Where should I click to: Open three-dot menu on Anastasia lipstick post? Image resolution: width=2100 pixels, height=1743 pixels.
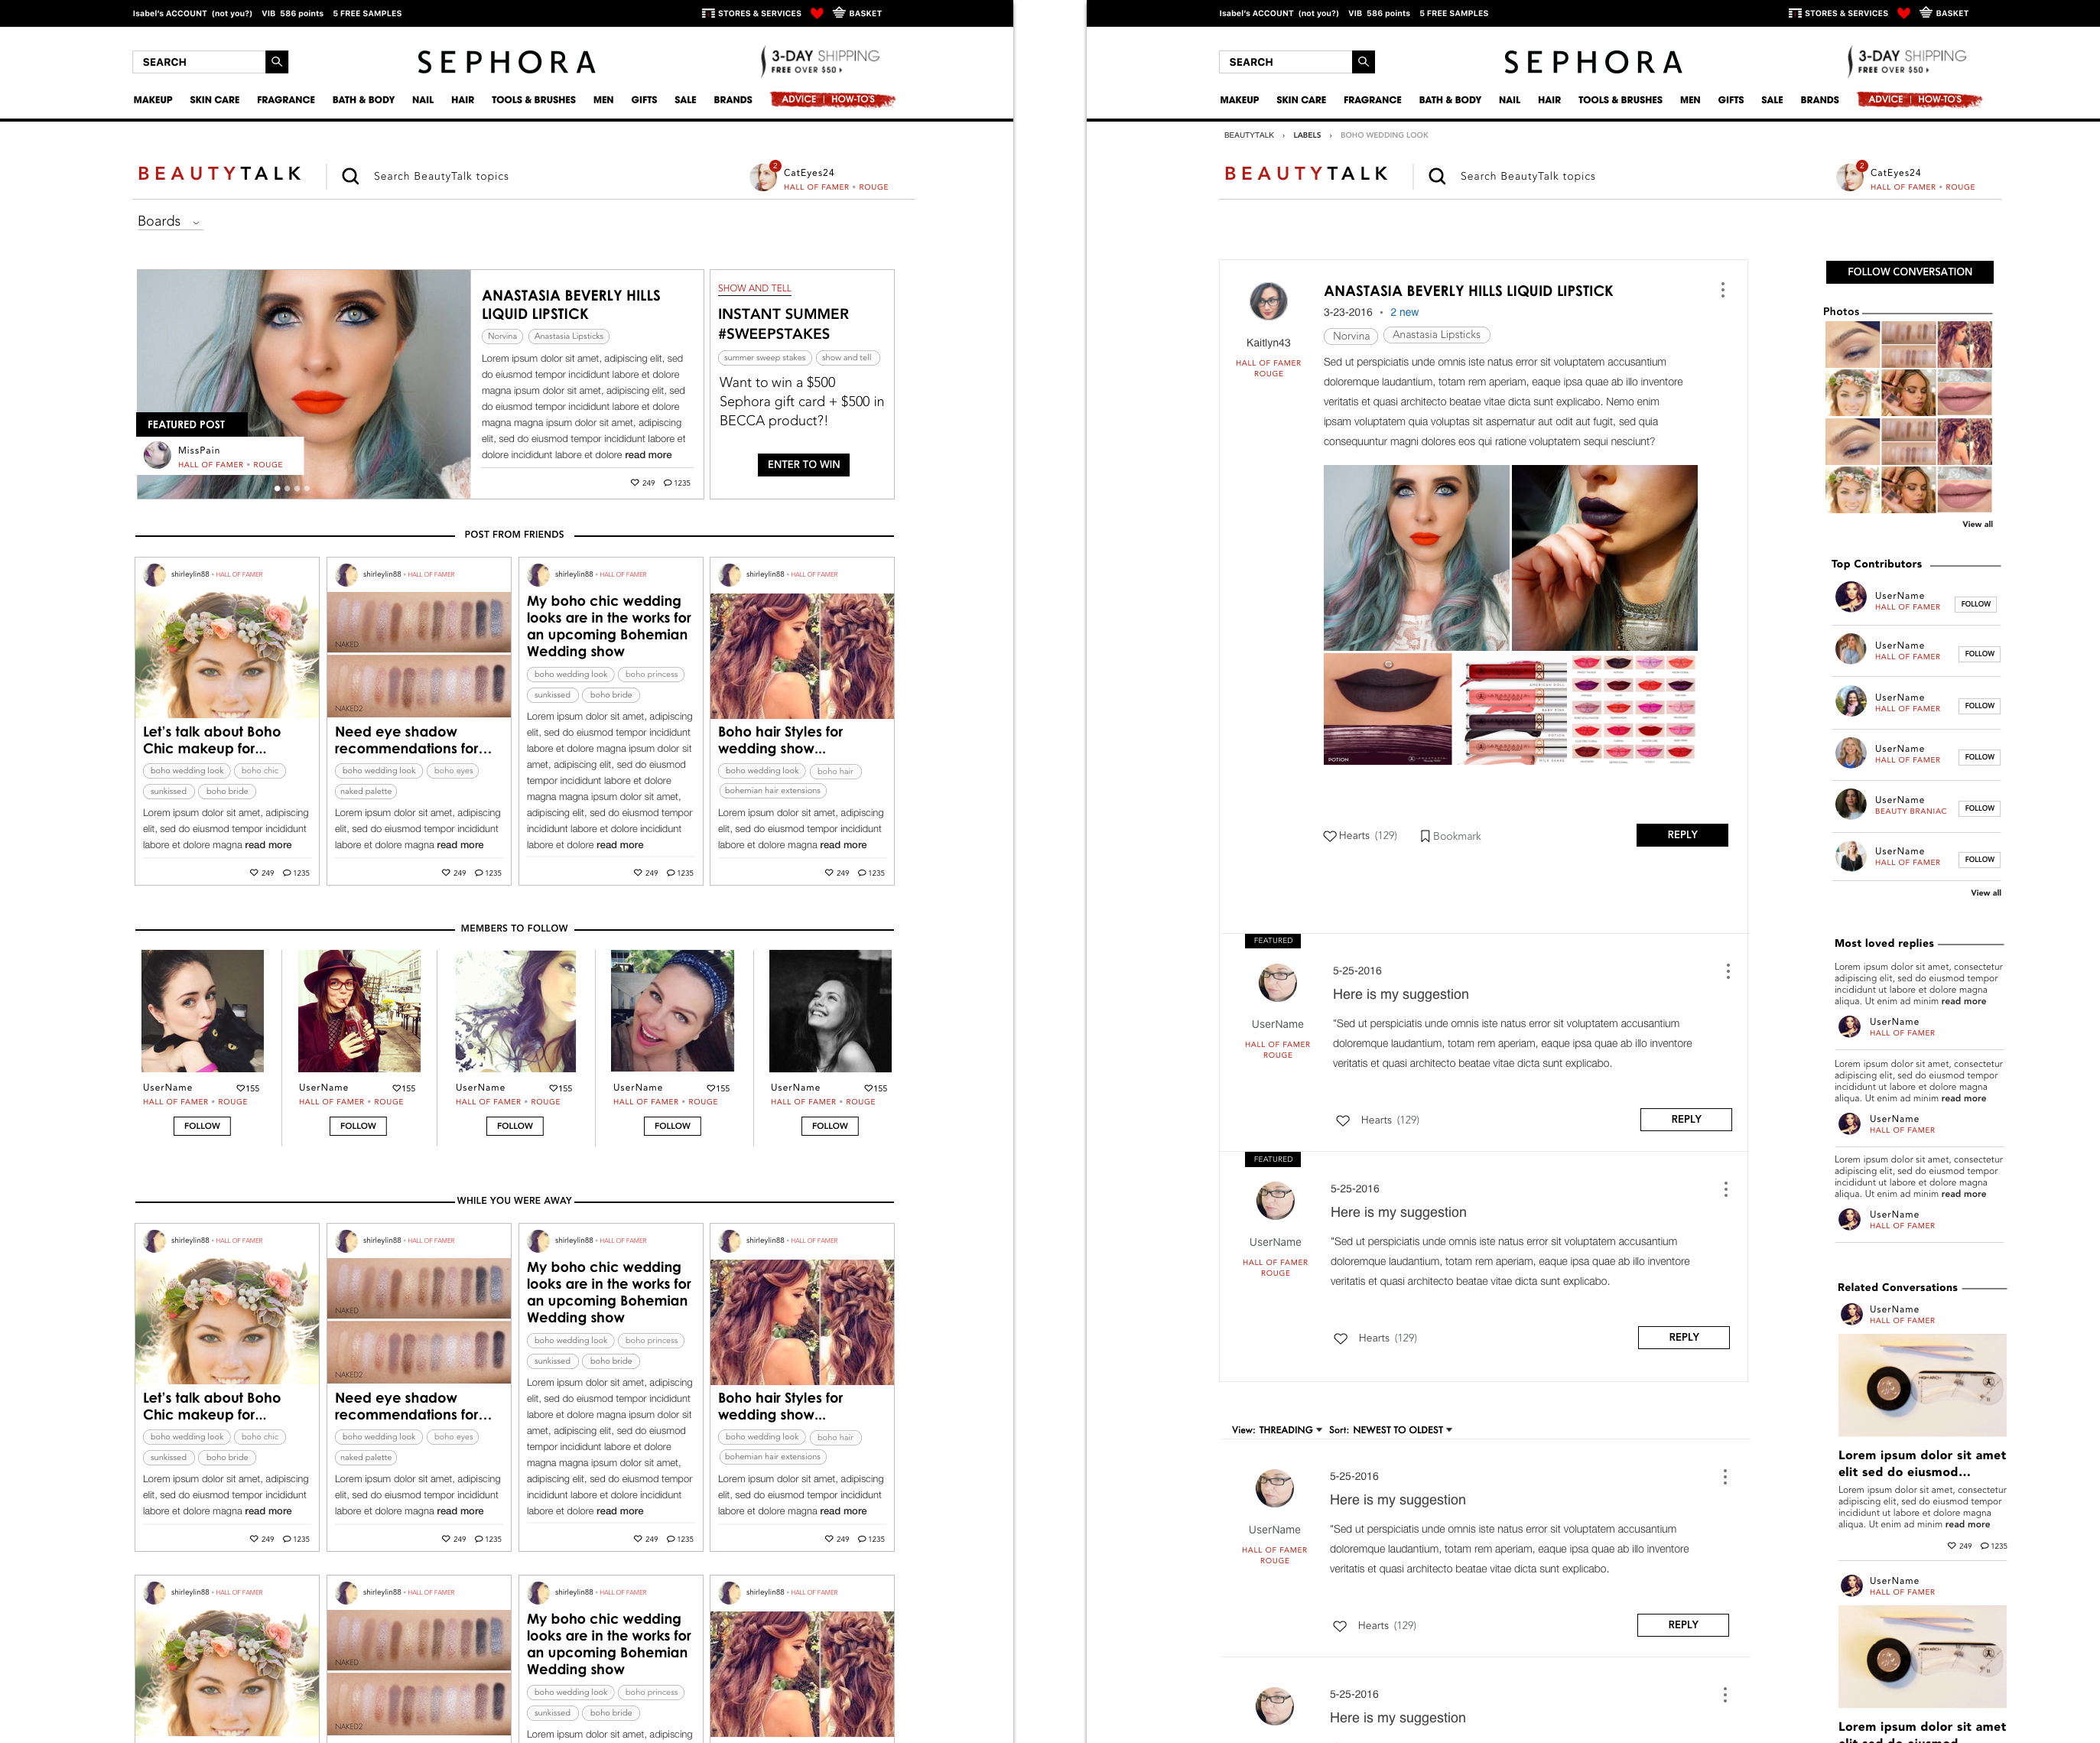click(x=1722, y=290)
